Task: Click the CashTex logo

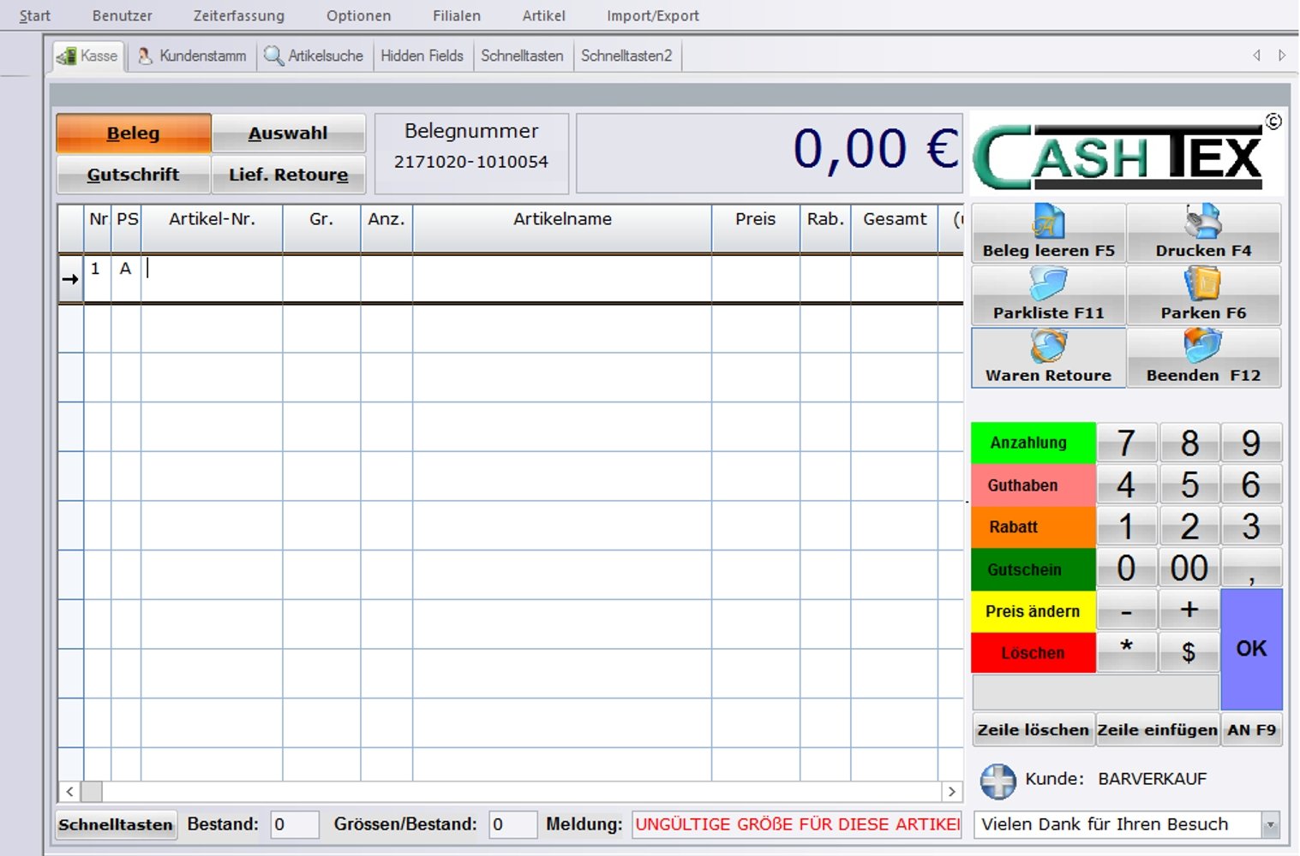Action: [1127, 155]
